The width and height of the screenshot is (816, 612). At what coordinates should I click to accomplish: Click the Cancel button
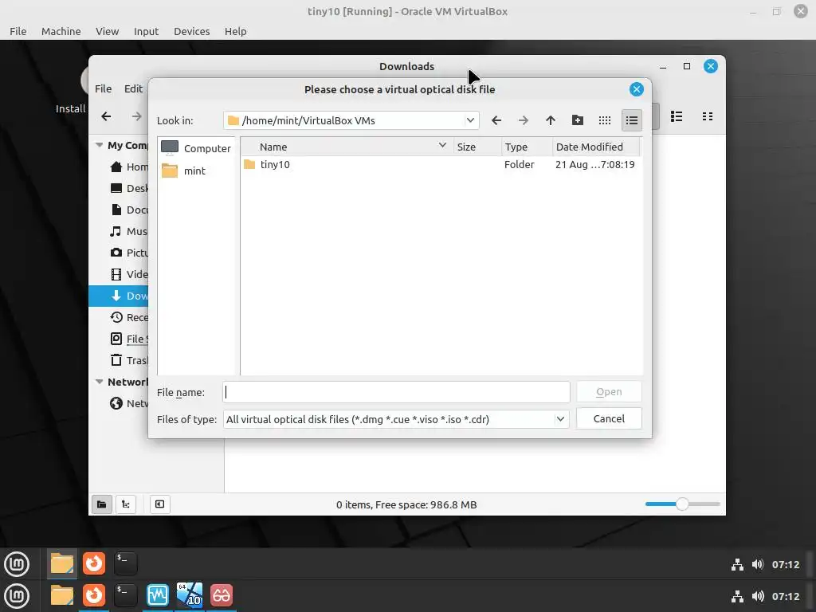[x=609, y=418]
